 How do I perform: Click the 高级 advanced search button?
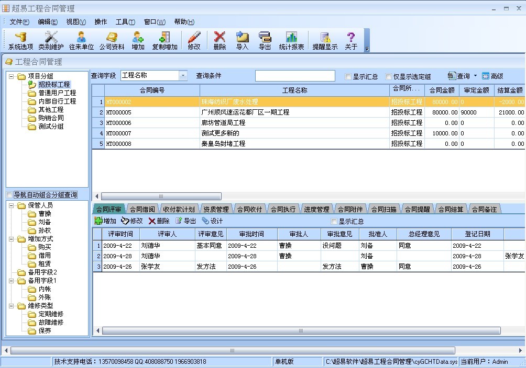click(x=492, y=76)
